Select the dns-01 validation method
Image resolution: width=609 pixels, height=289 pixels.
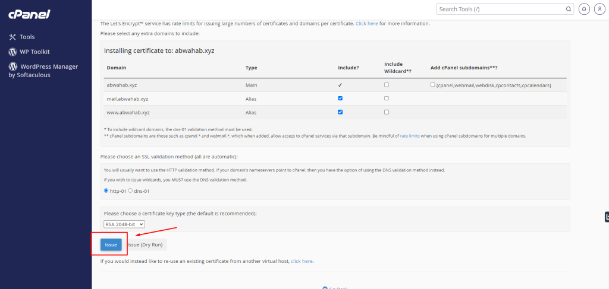pos(130,190)
